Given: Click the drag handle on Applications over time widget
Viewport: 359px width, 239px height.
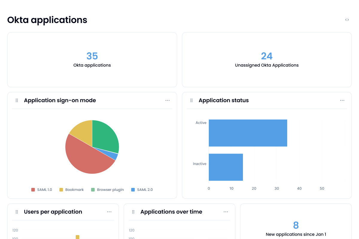Looking at the screenshot, I should pyautogui.click(x=133, y=212).
